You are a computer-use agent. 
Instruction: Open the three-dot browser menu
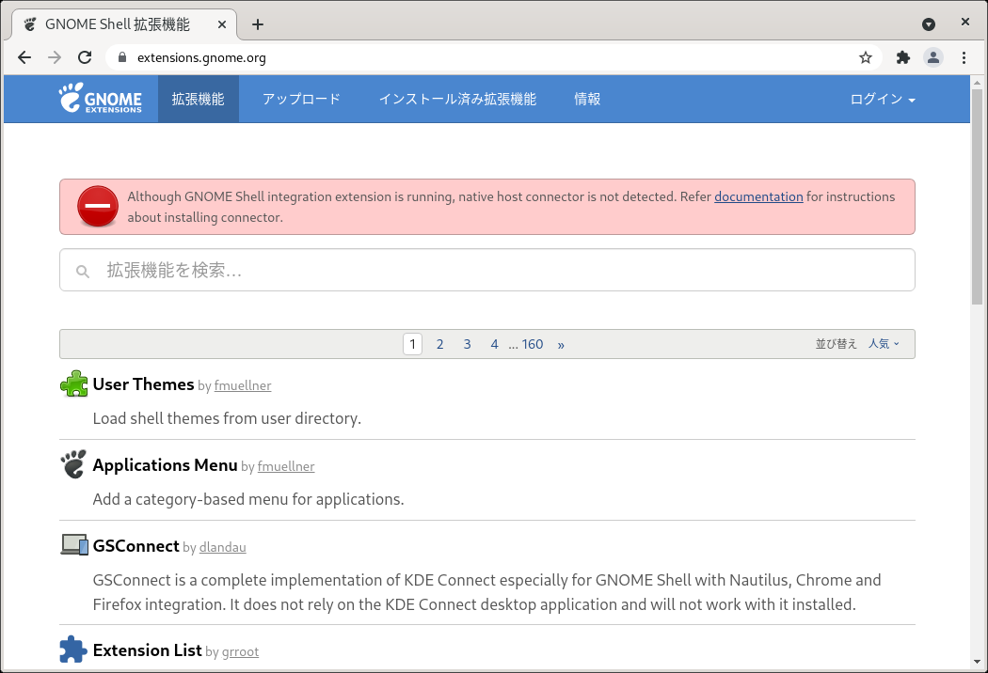pos(964,57)
